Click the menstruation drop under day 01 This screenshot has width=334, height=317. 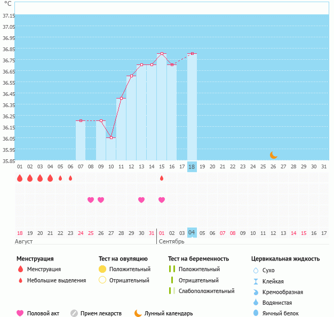(20, 178)
